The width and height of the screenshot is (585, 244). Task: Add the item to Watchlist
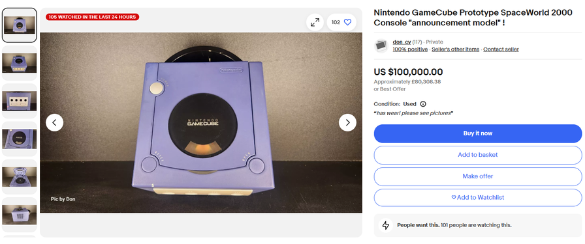tap(478, 198)
